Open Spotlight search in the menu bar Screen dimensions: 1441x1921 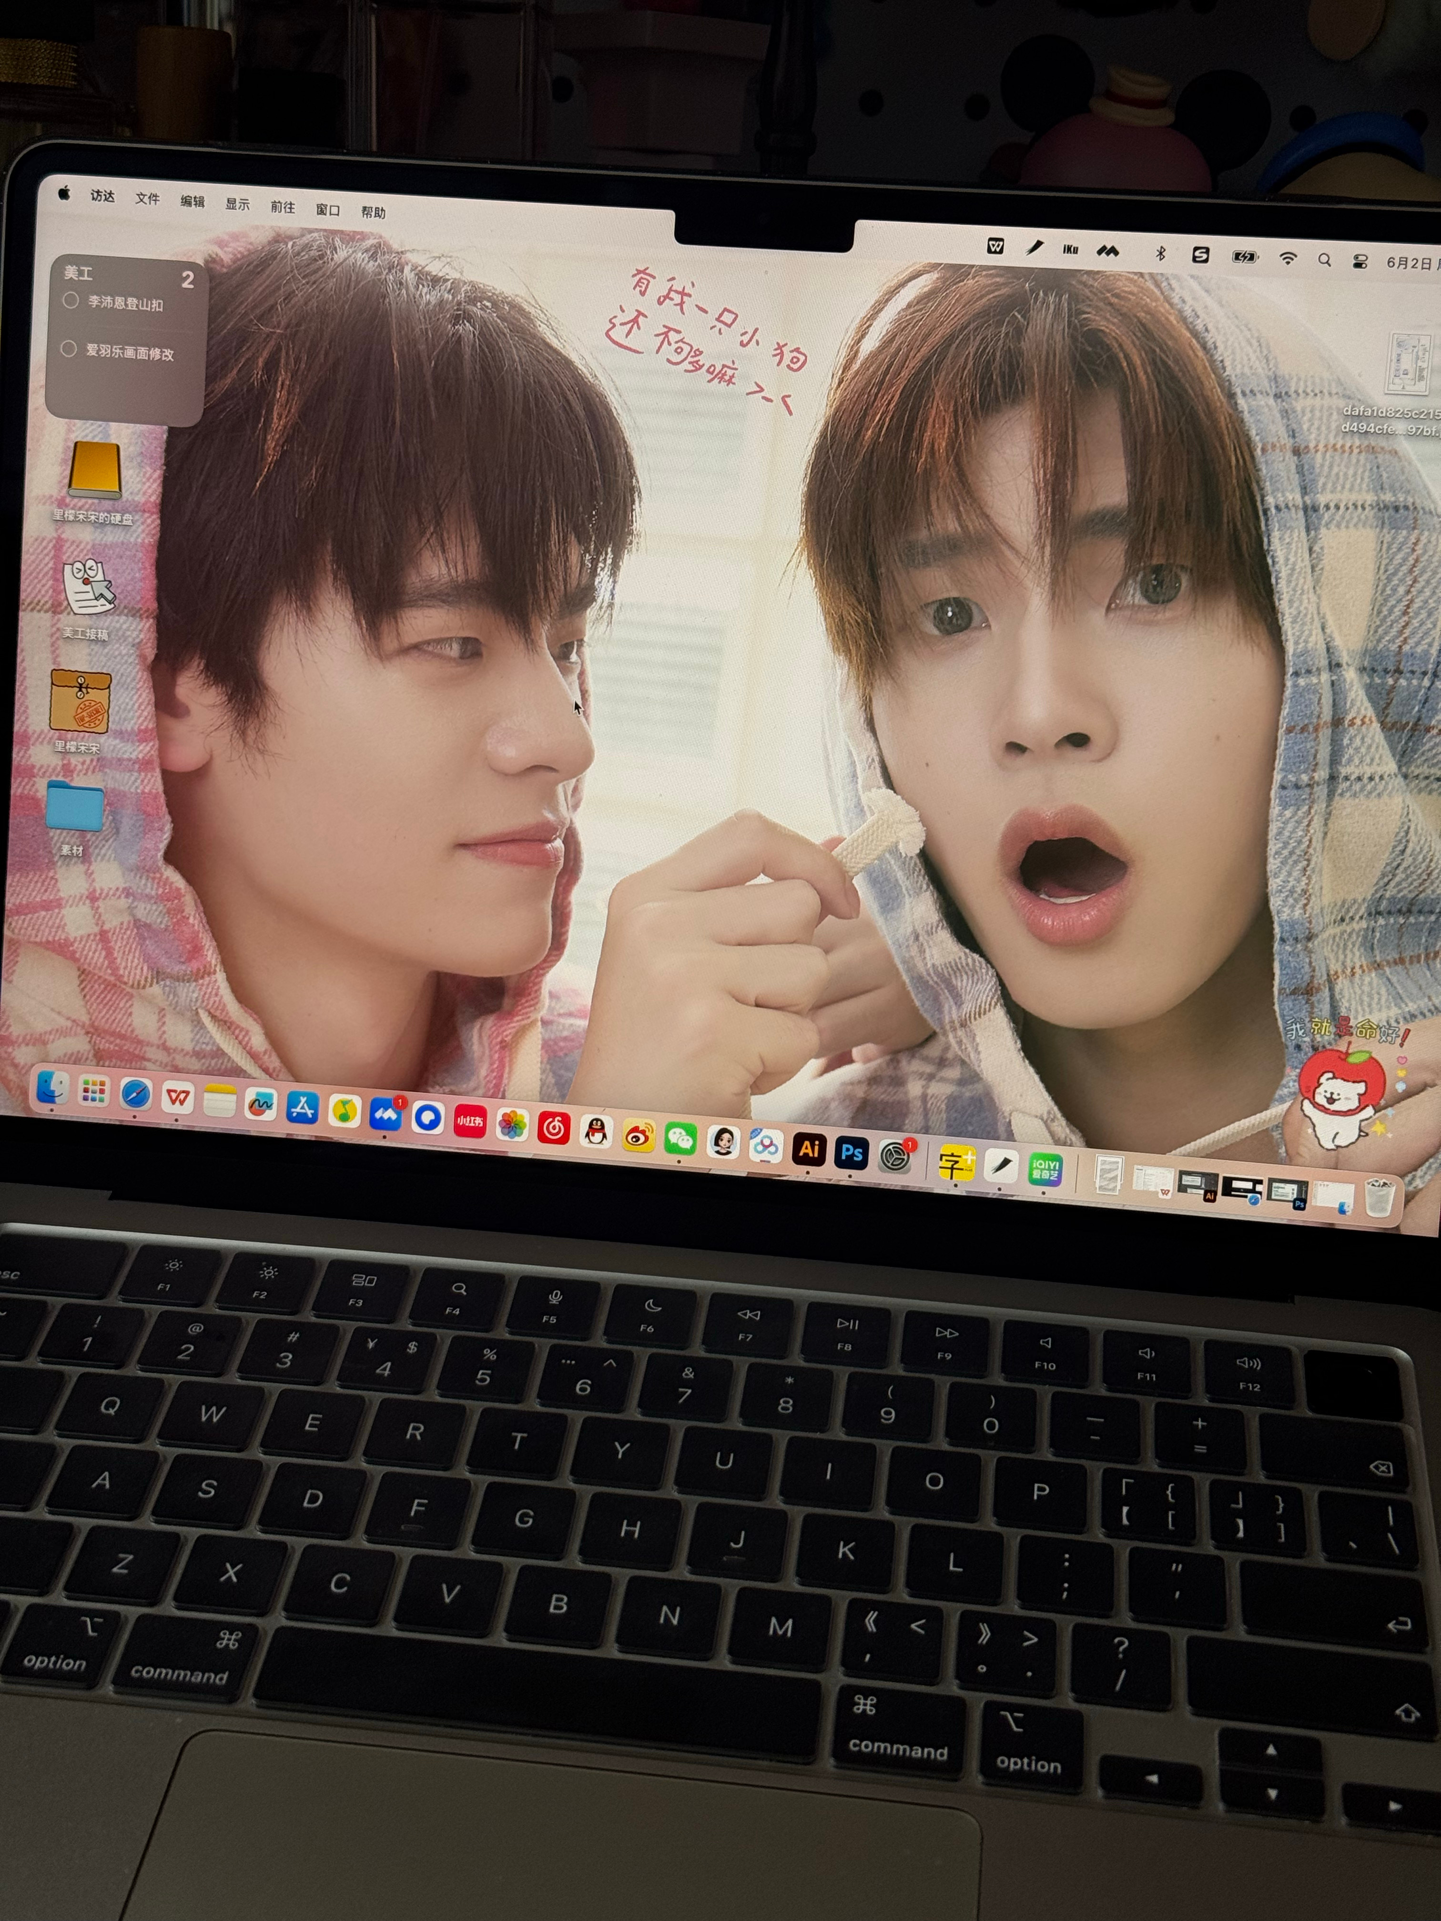pyautogui.click(x=1325, y=260)
